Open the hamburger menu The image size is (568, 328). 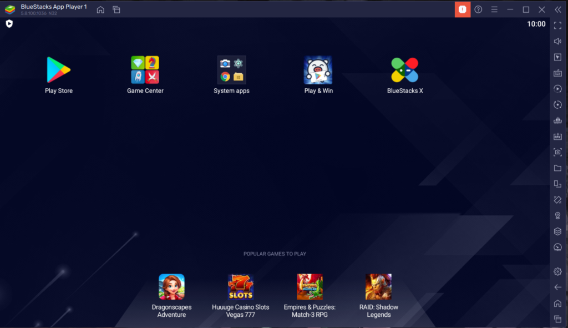[x=494, y=9]
